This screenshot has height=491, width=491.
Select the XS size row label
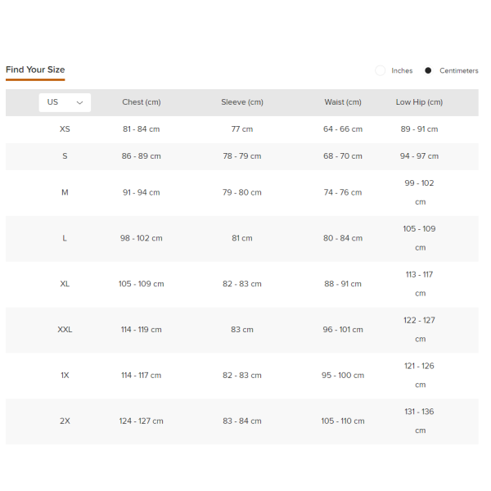65,129
